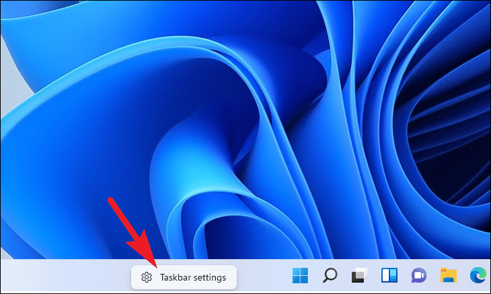Launch the Teams Chat icon
491x294 pixels.
(x=418, y=276)
